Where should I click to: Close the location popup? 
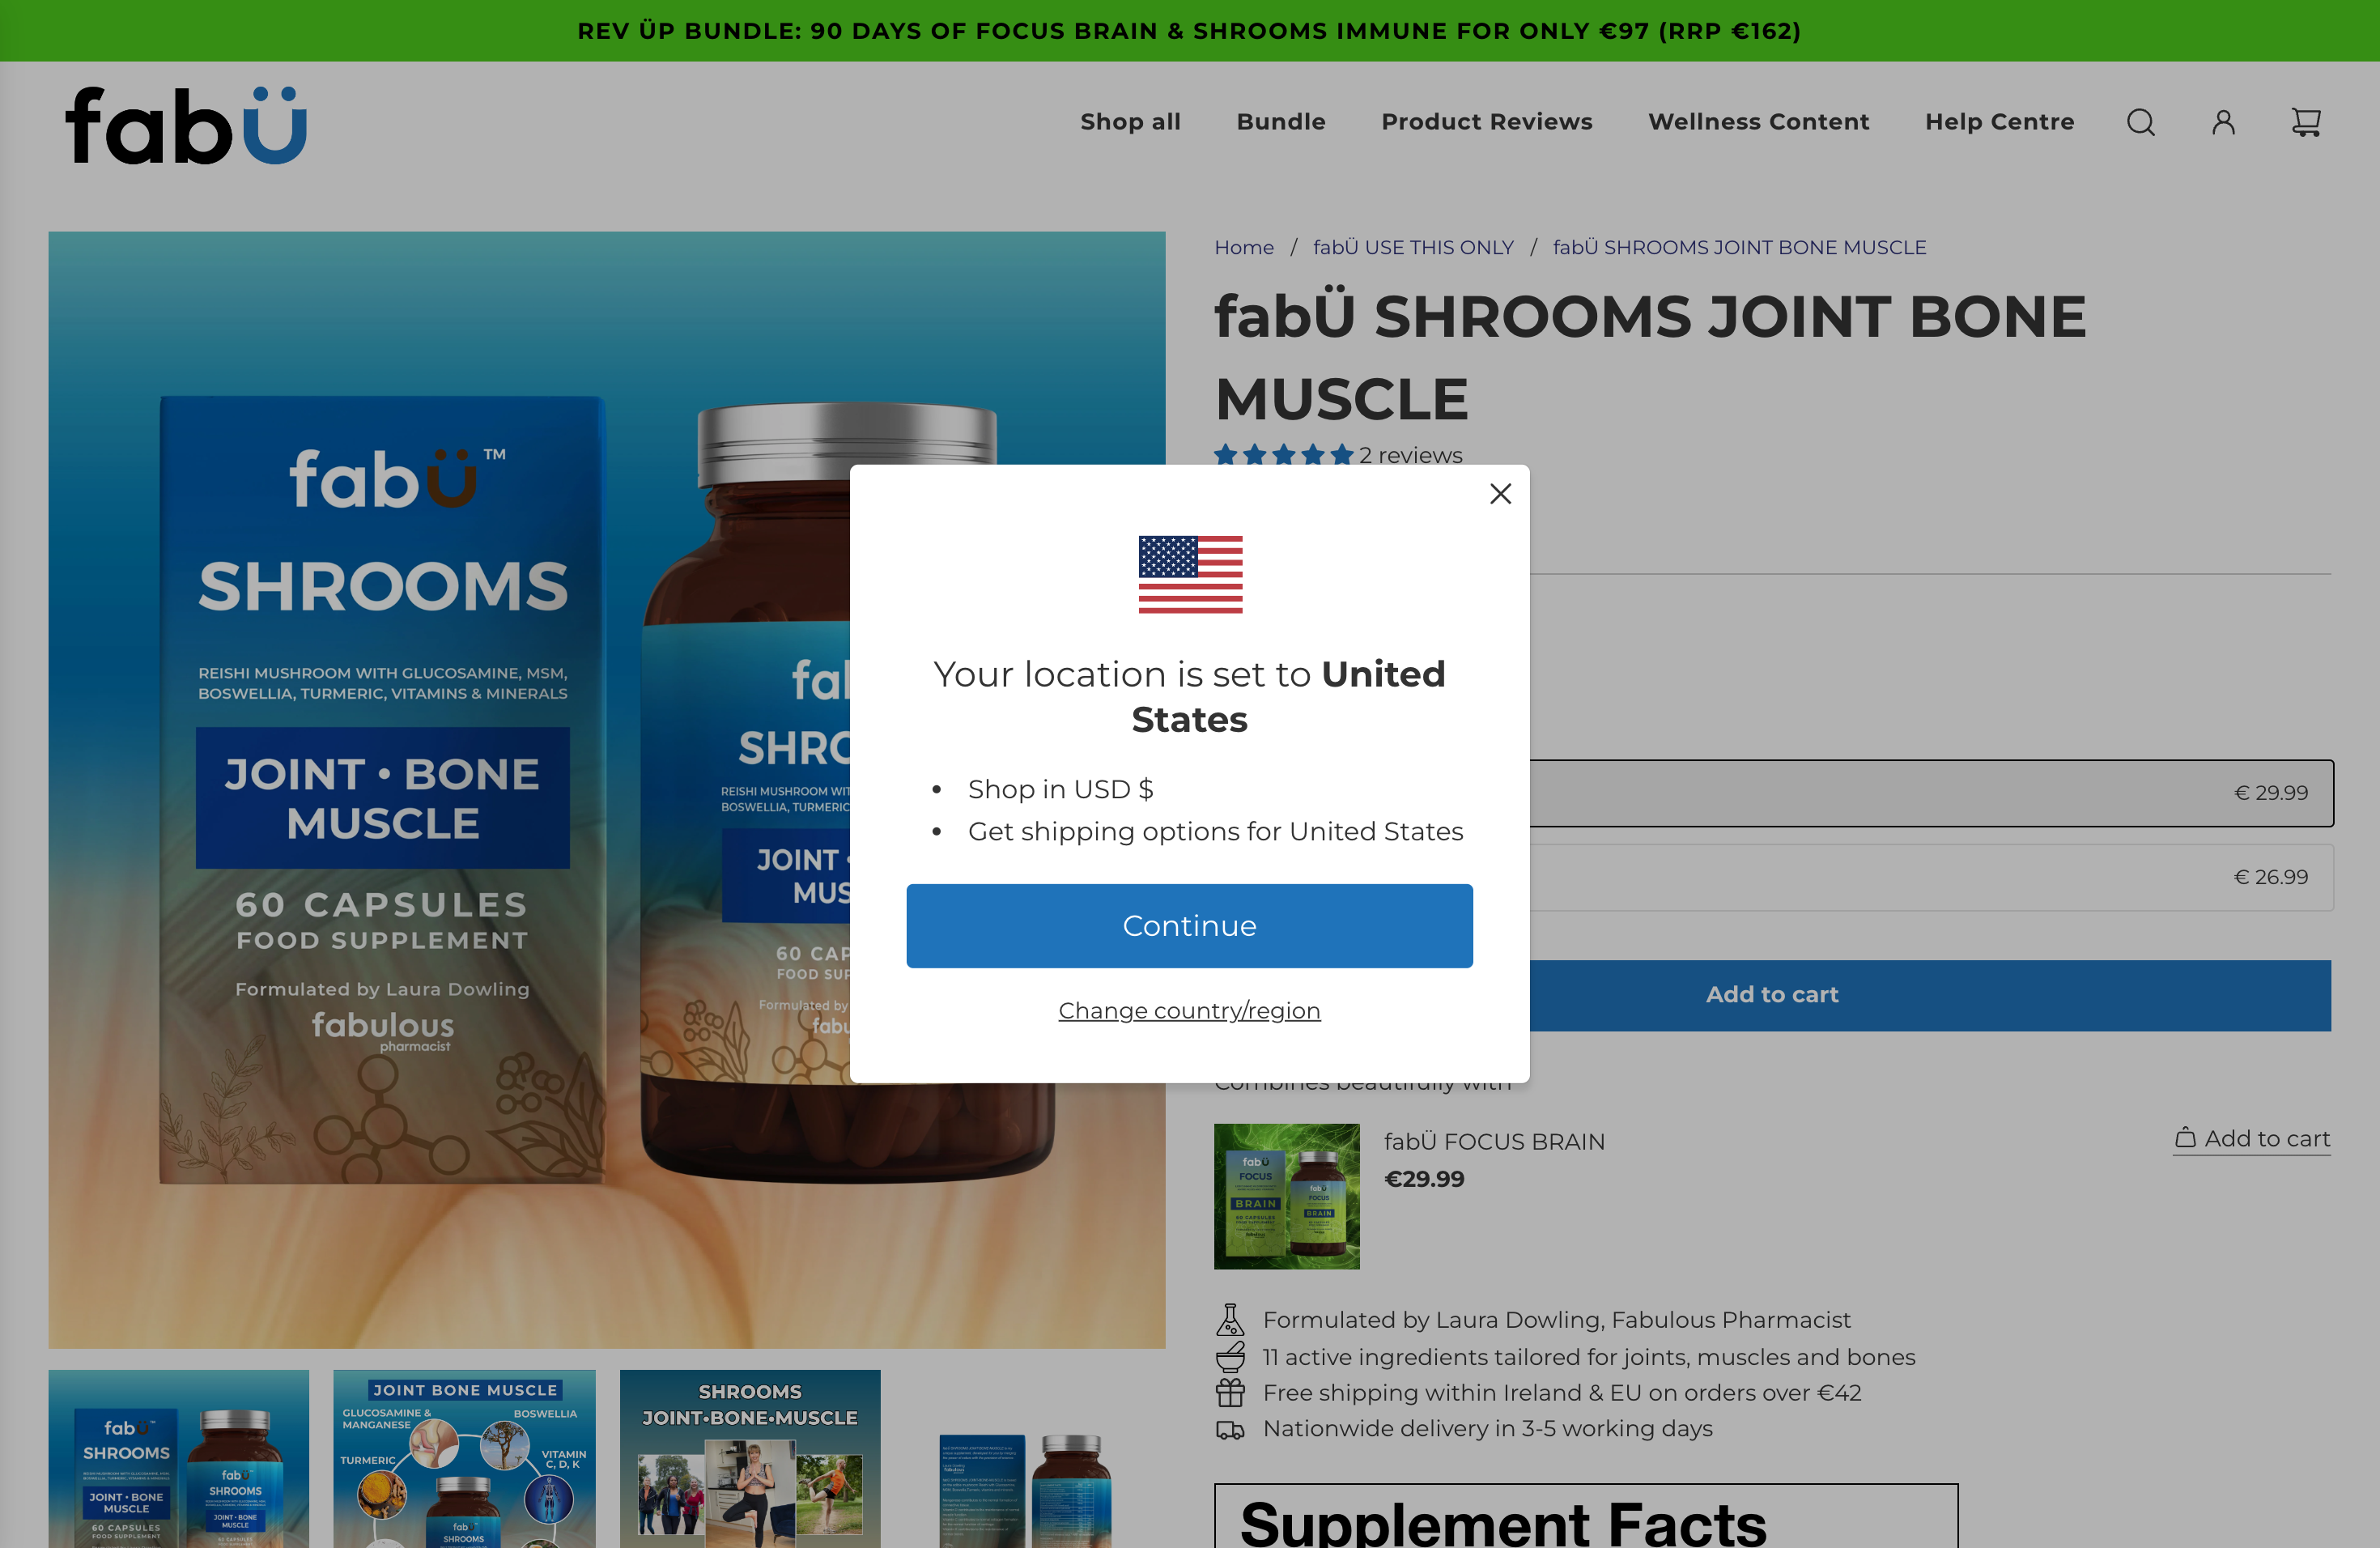[x=1500, y=494]
